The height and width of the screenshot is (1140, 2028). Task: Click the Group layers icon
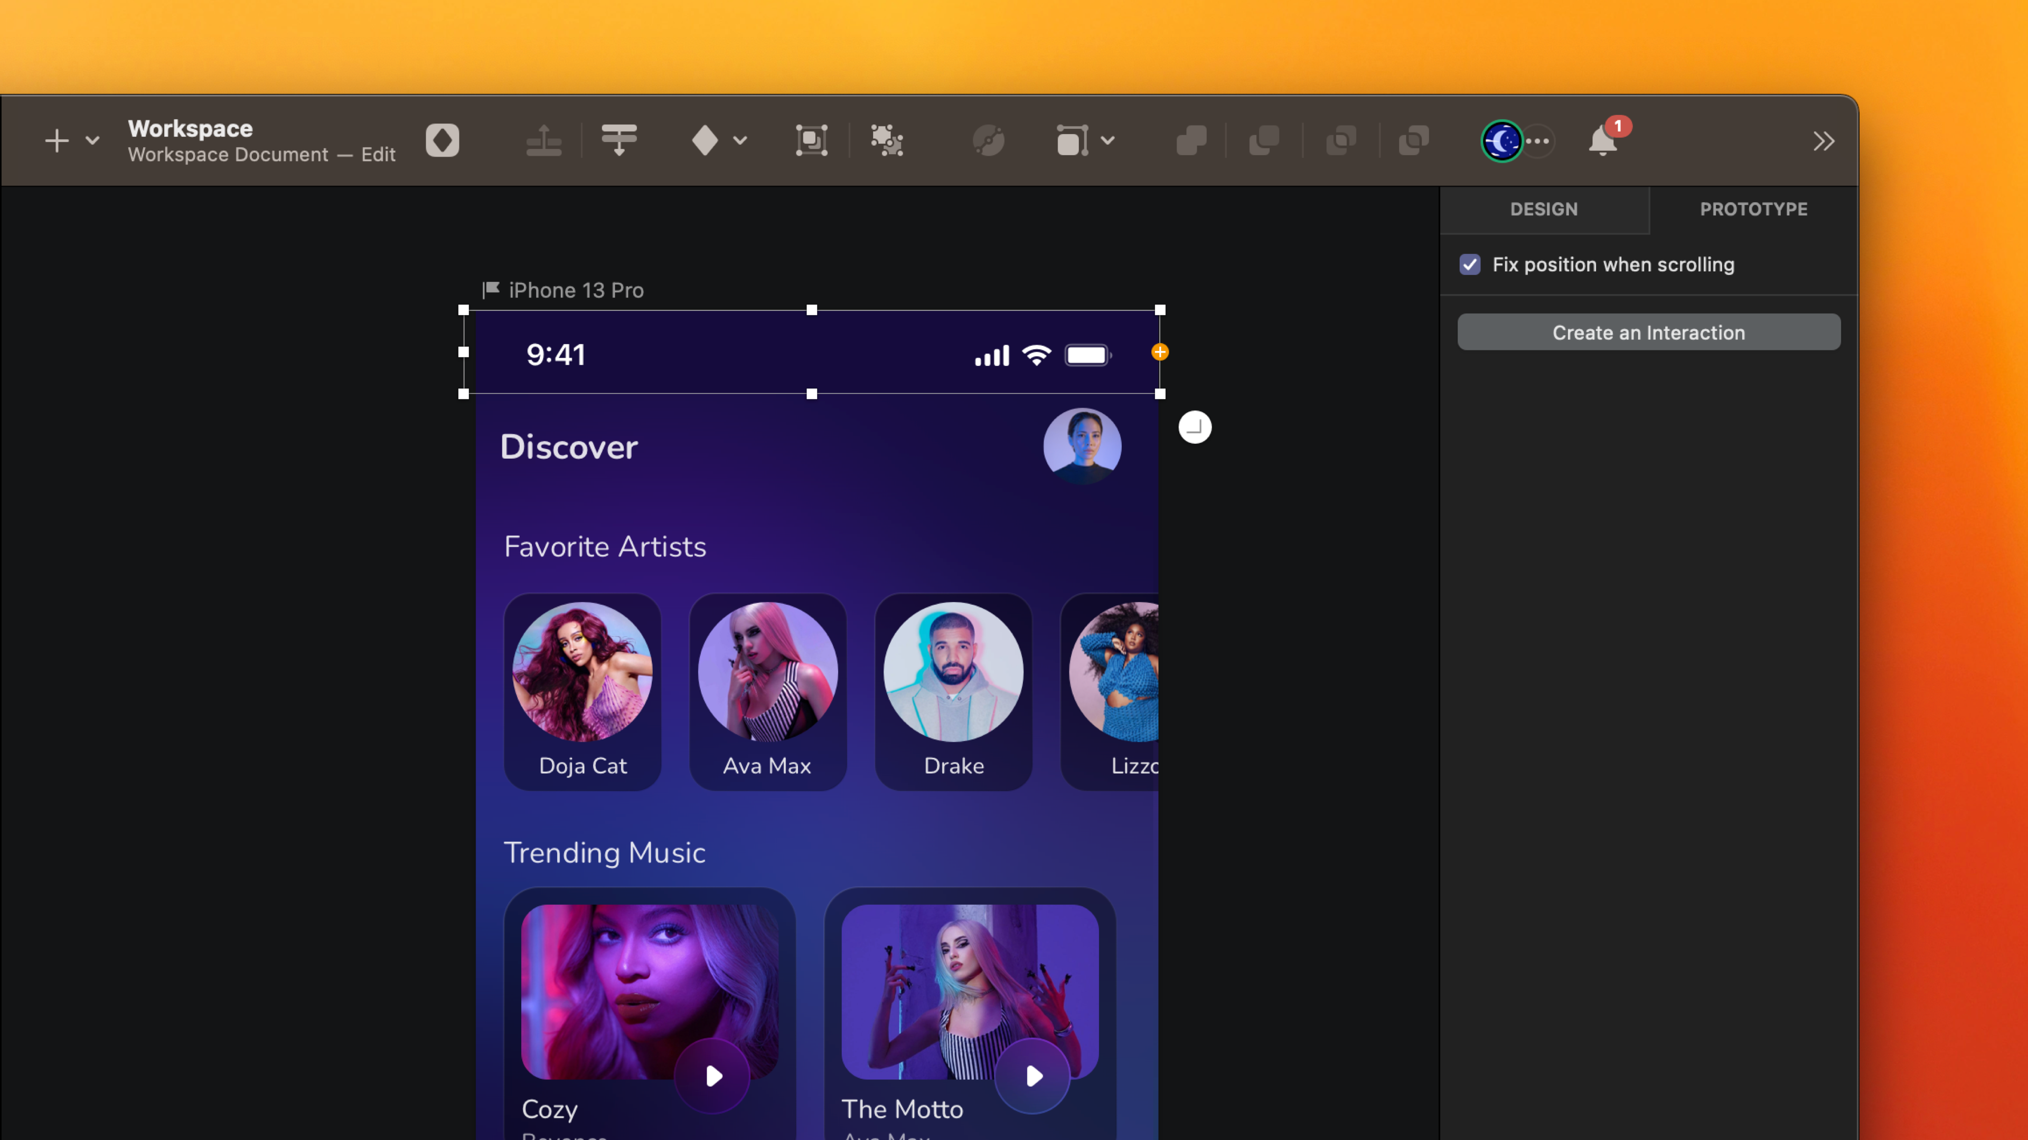[x=811, y=141]
